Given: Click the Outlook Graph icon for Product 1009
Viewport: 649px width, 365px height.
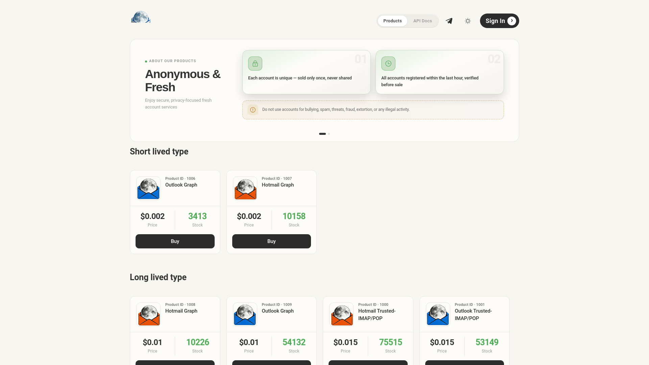Looking at the screenshot, I should pos(245,315).
